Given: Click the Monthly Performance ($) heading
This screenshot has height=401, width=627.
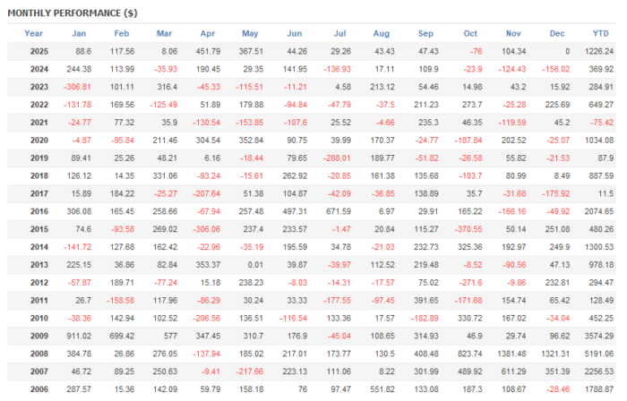Looking at the screenshot, I should (x=73, y=13).
